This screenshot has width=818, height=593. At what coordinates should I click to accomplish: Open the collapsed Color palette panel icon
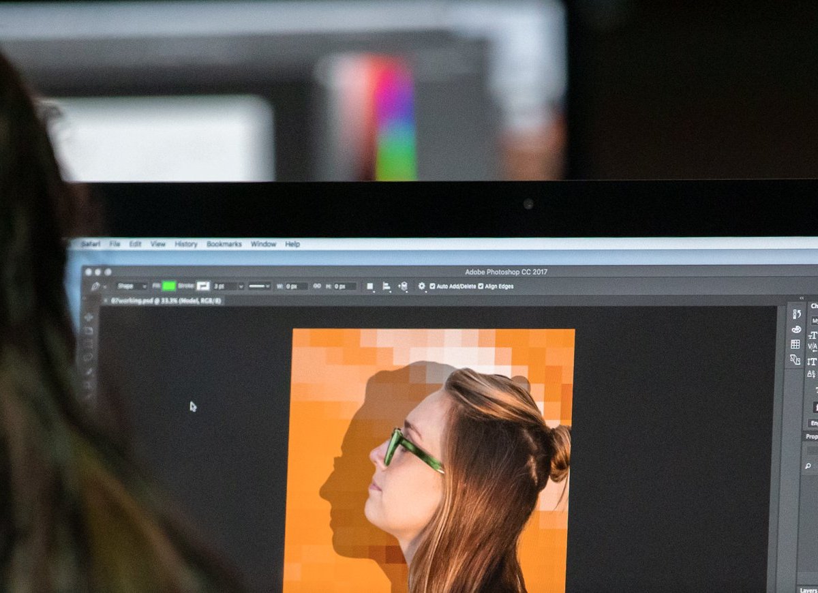tap(796, 329)
